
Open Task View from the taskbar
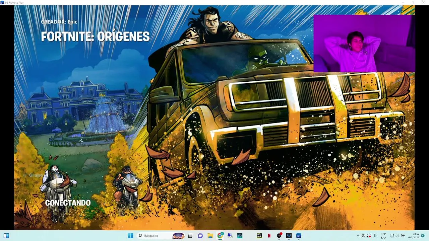pos(190,236)
